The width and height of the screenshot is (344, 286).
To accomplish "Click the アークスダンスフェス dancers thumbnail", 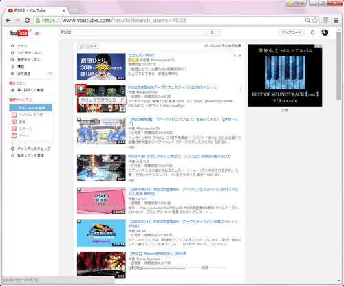I will (101, 131).
